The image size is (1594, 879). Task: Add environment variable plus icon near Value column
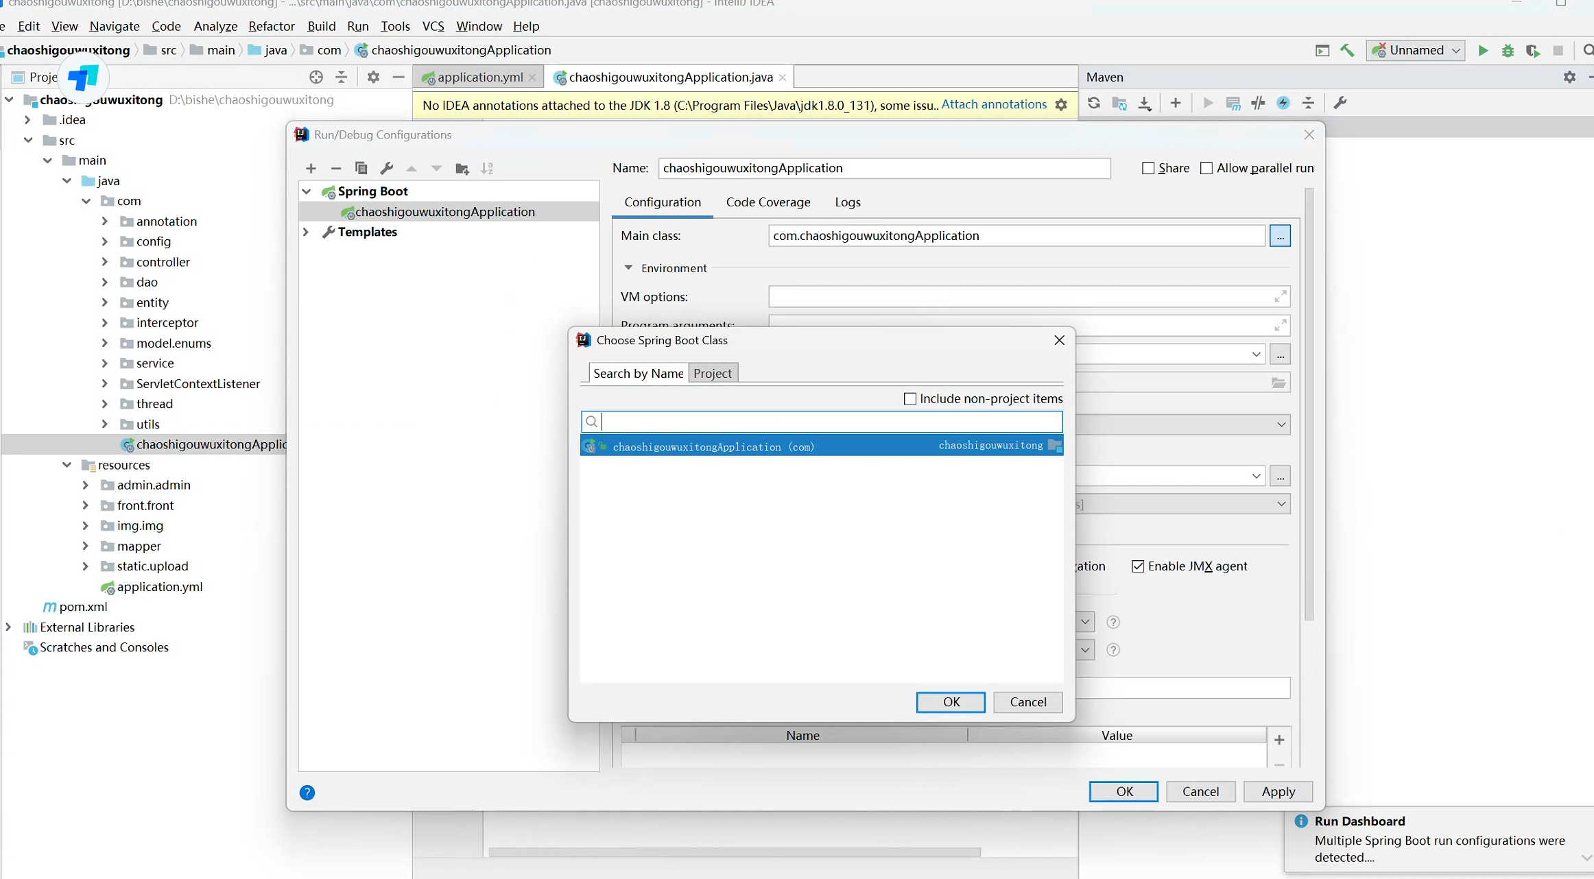[1279, 740]
